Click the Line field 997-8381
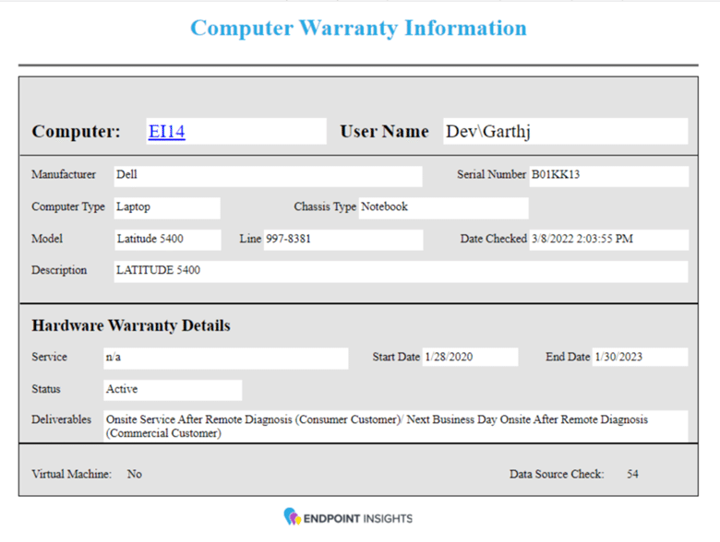The image size is (720, 542). 342,239
